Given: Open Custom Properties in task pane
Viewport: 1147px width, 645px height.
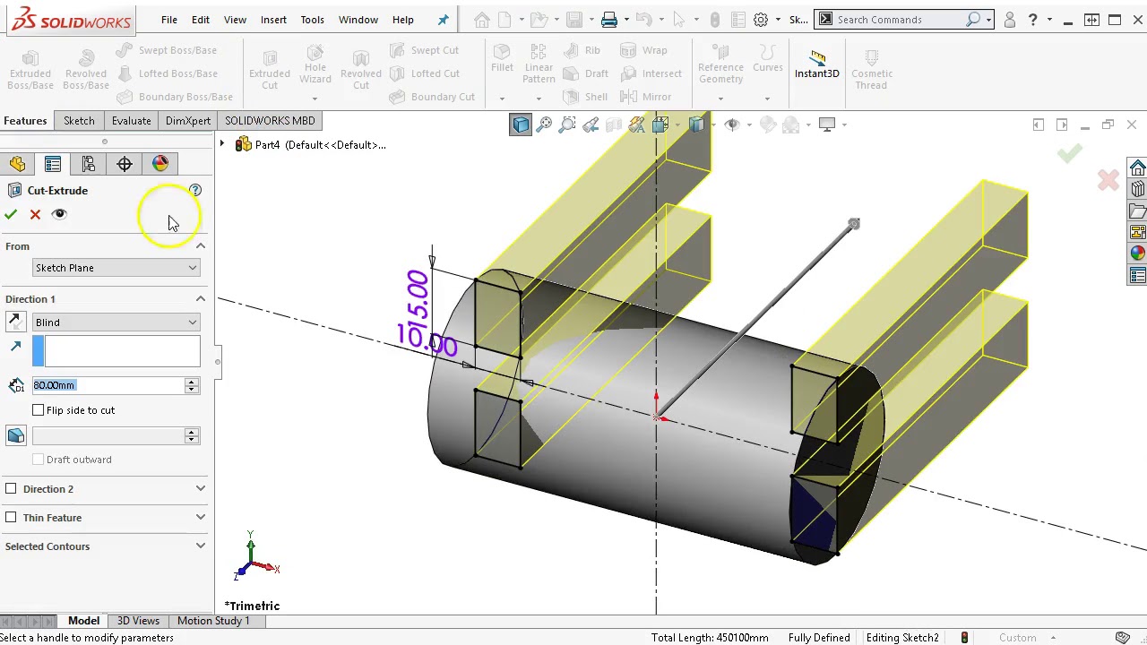Looking at the screenshot, I should click(x=1137, y=276).
